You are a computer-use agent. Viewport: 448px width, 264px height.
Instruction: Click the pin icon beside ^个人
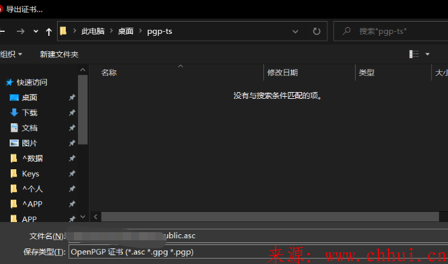coord(72,189)
